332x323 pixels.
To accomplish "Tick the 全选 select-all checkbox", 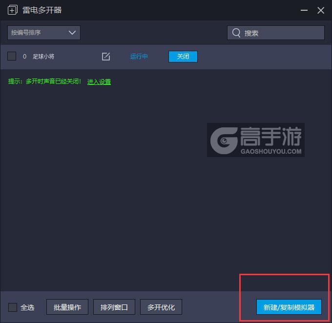I will pyautogui.click(x=13, y=307).
